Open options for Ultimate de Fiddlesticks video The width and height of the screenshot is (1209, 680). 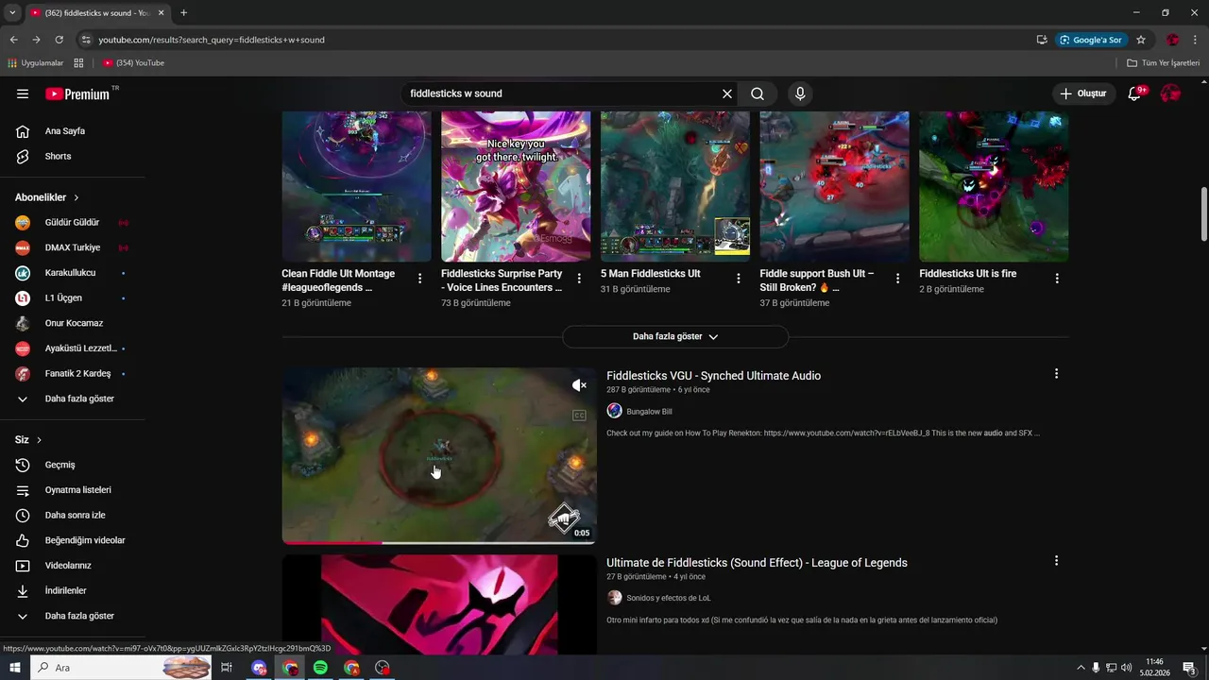(1056, 561)
